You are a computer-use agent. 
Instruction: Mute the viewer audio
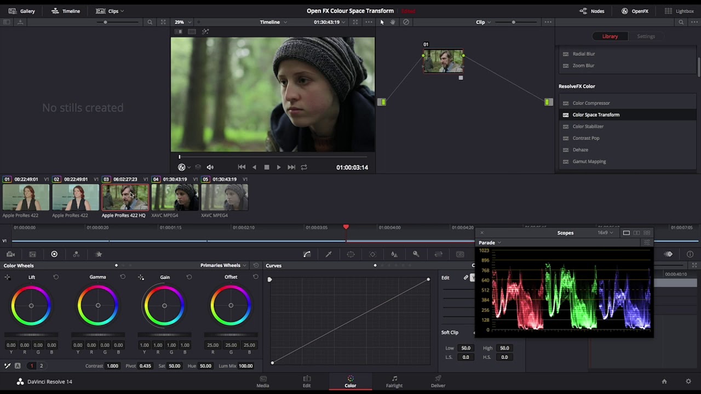[210, 167]
